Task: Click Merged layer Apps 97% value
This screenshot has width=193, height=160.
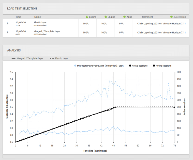Action: [121, 33]
